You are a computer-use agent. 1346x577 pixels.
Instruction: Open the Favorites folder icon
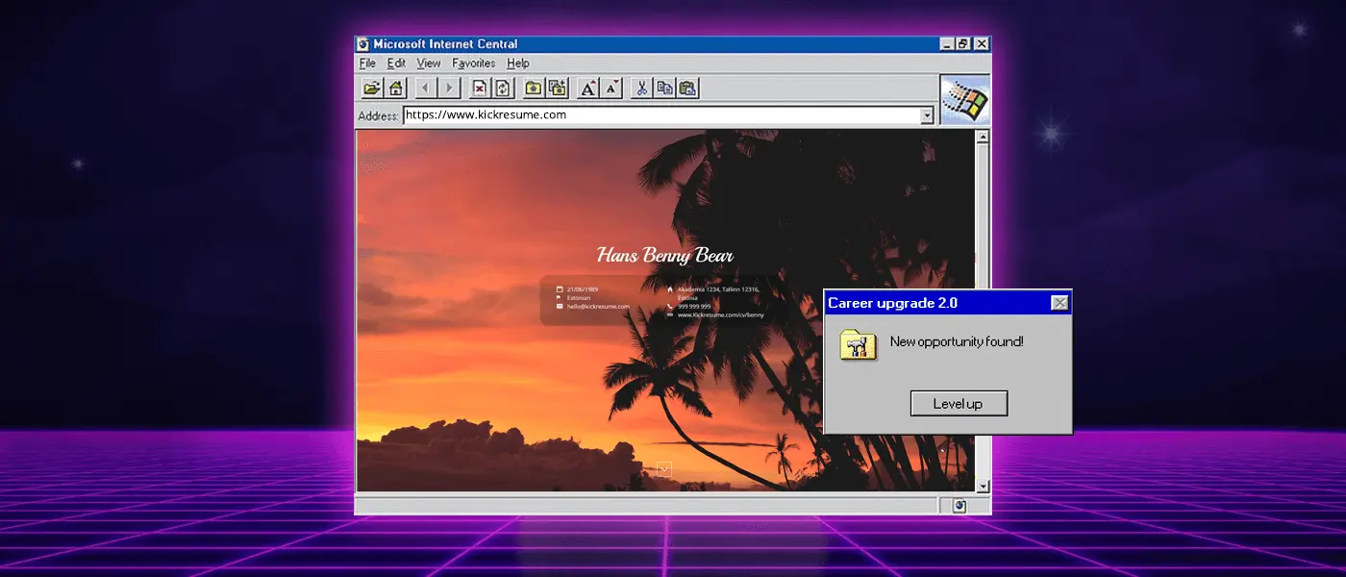coord(534,88)
